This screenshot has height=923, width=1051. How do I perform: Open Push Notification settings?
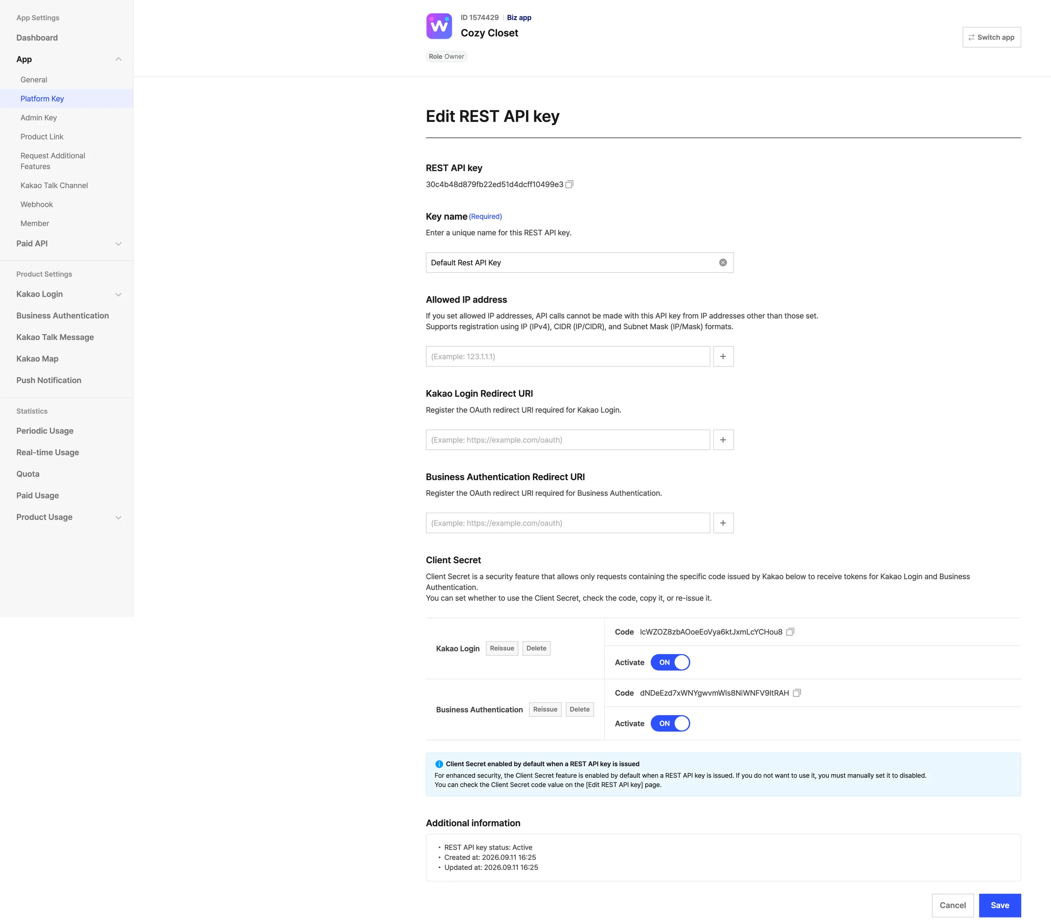point(49,380)
